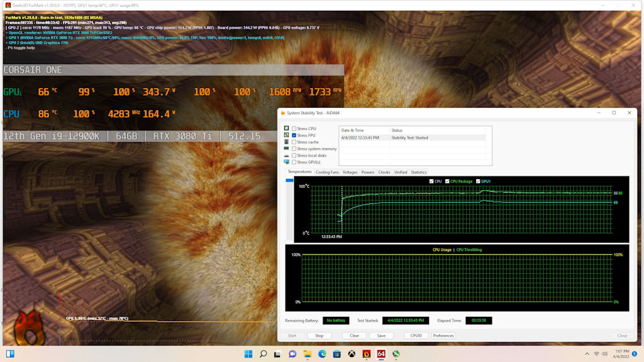
Task: Click the CPU Usage graph label
Action: tap(441, 250)
